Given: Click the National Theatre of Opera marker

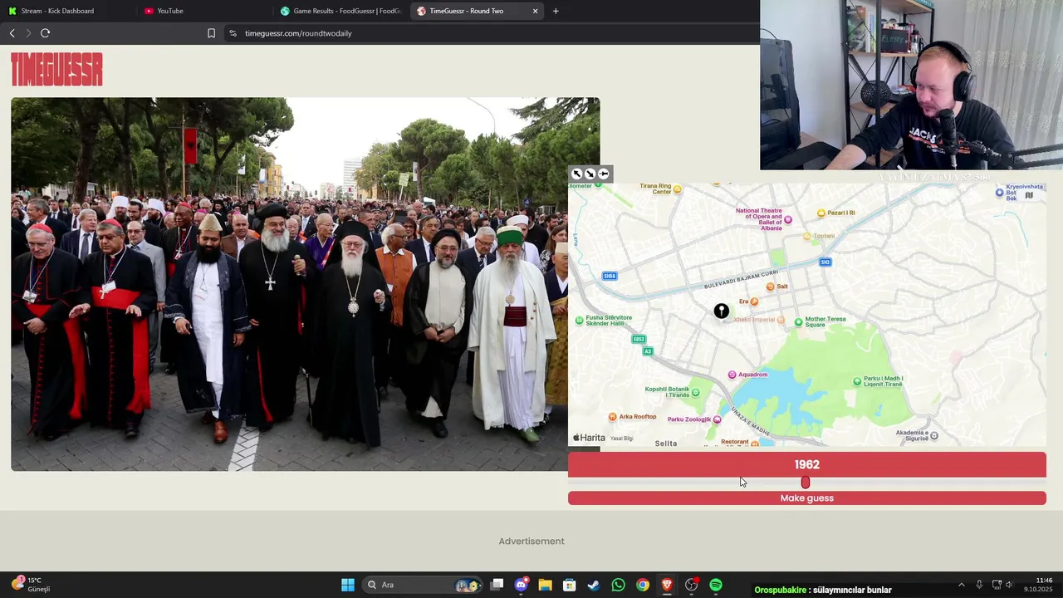Looking at the screenshot, I should tap(788, 219).
